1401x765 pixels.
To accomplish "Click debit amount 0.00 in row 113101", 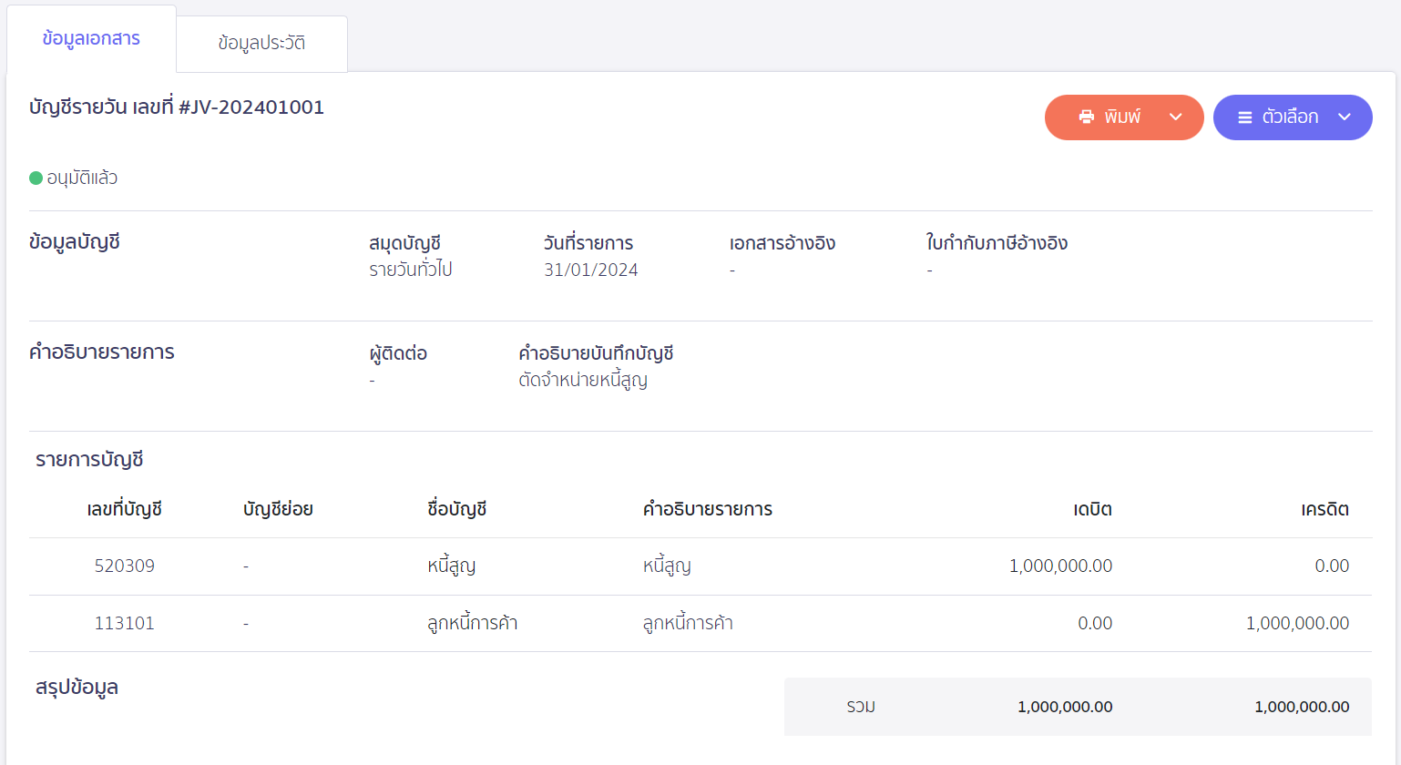I will pyautogui.click(x=1095, y=623).
